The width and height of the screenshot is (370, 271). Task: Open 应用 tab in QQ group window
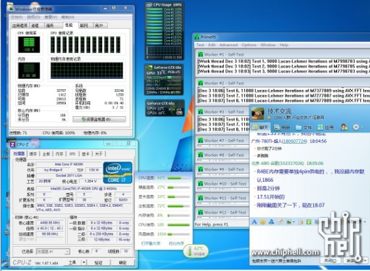coord(325,127)
